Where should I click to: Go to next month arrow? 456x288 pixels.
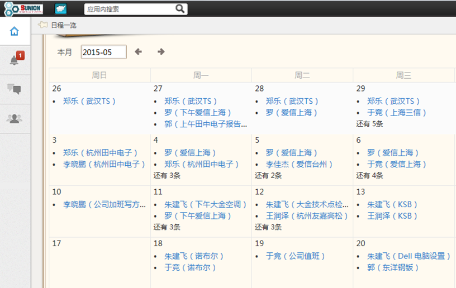[161, 52]
